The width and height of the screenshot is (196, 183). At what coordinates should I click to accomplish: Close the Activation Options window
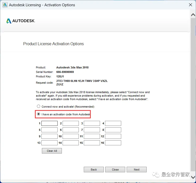pos(191,5)
